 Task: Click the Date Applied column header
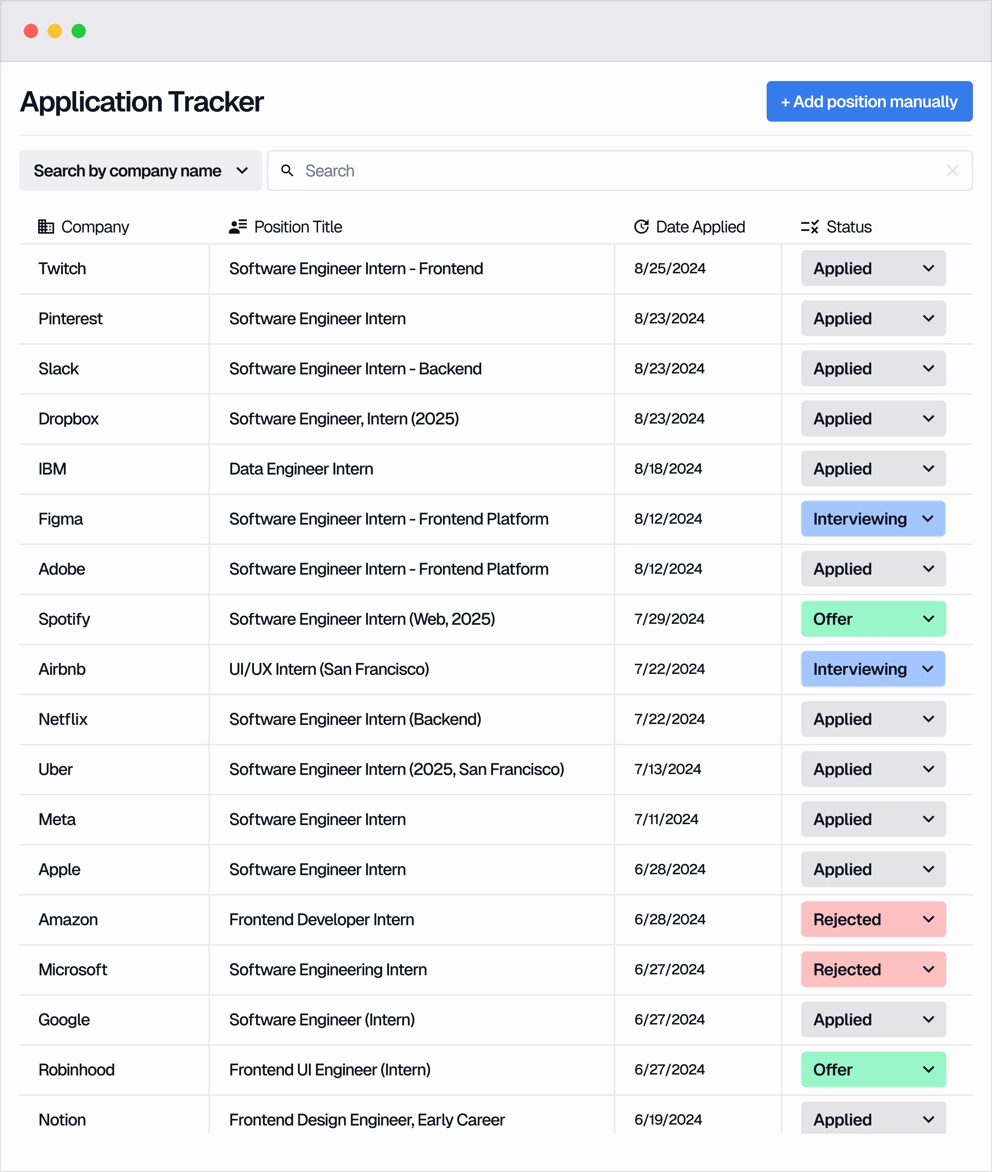coord(700,227)
